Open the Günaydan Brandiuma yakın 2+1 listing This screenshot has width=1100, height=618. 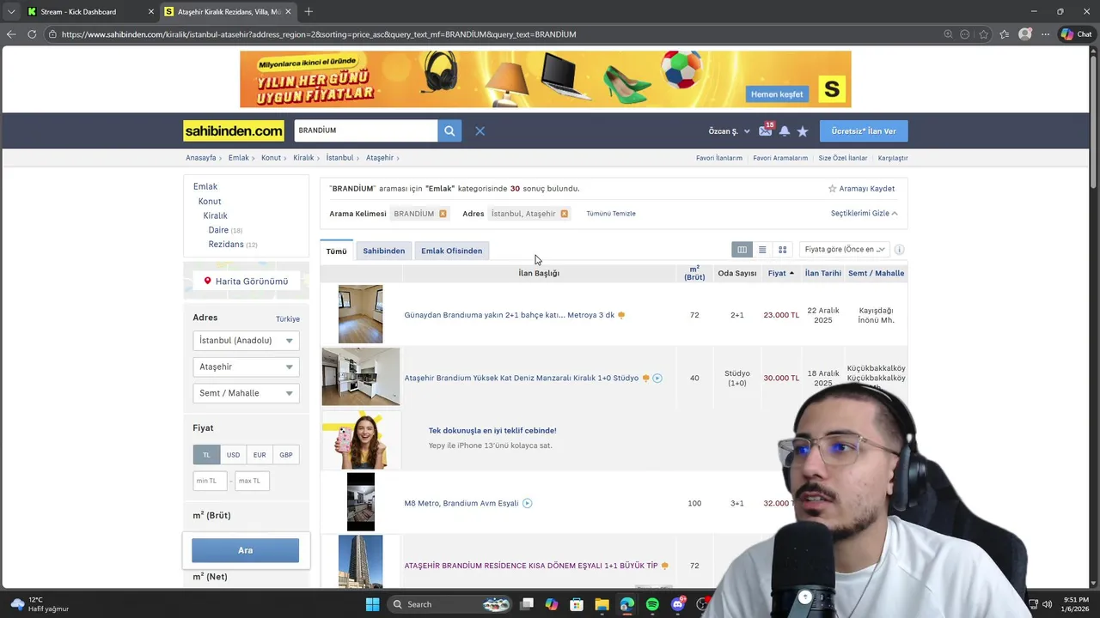(510, 315)
